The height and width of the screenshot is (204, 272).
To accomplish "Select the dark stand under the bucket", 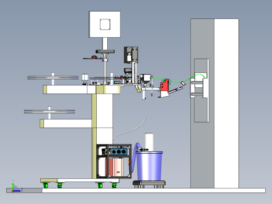I will [149, 184].
